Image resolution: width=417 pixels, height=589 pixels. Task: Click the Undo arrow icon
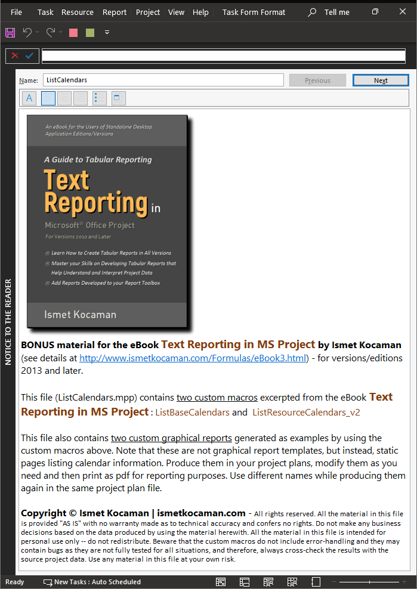pyautogui.click(x=27, y=32)
